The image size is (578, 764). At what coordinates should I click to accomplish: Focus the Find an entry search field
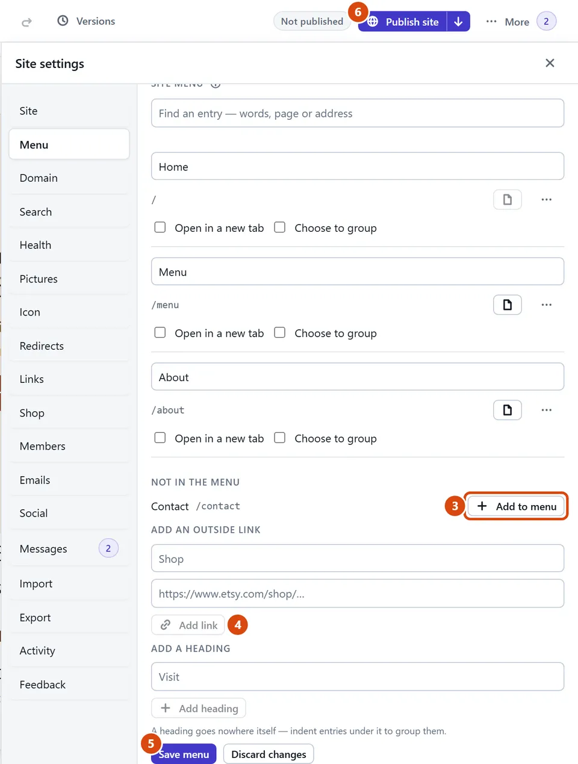point(358,113)
